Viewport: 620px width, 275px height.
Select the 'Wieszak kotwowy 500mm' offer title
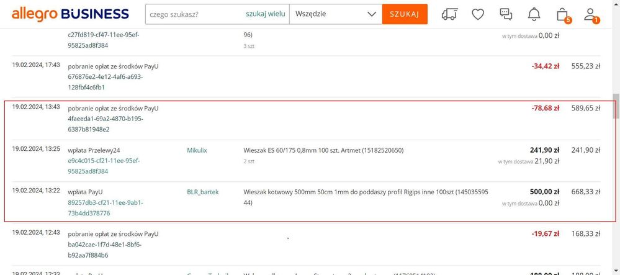[366, 197]
